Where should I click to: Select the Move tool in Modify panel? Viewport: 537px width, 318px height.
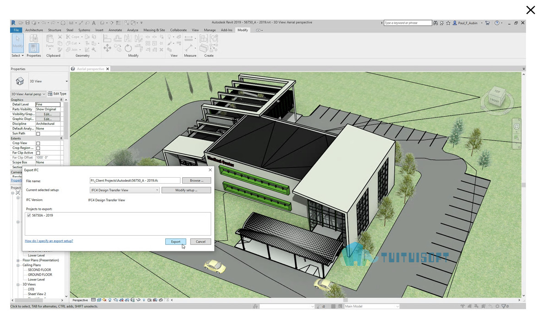[x=107, y=48]
